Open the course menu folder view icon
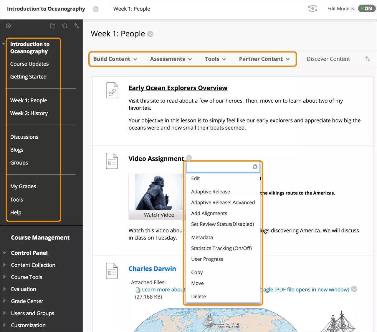The width and height of the screenshot is (377, 332). point(53,26)
